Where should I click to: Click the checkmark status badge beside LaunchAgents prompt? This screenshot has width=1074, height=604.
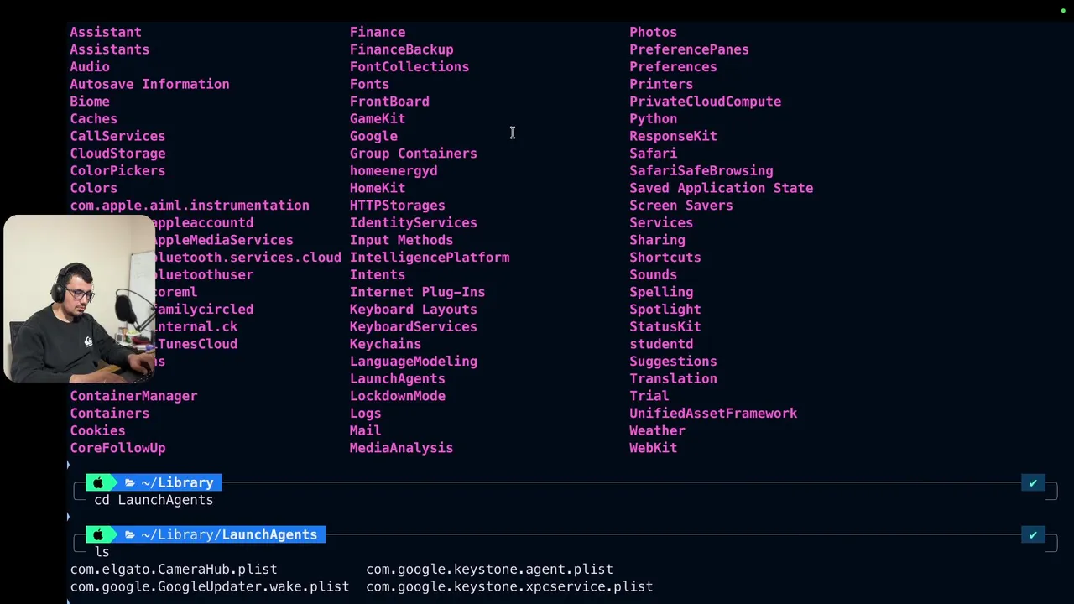(1033, 534)
